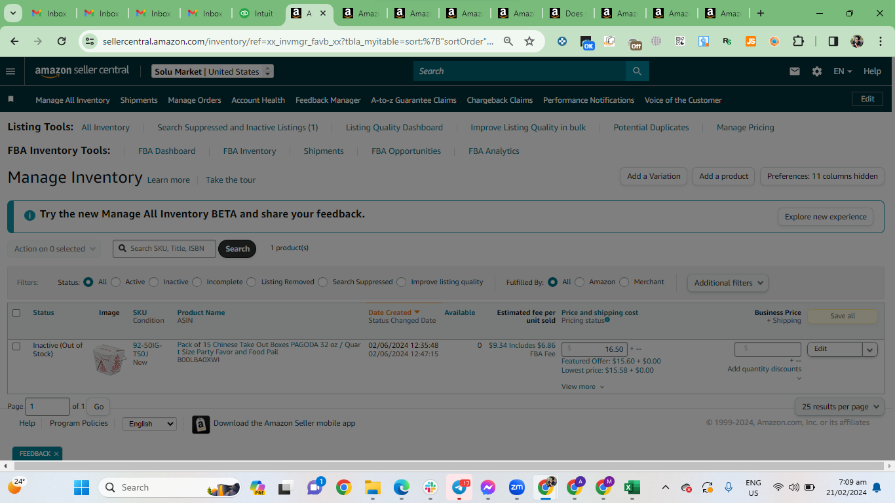The width and height of the screenshot is (895, 503).
Task: Open Chrome's three-dot menu
Action: [x=880, y=41]
